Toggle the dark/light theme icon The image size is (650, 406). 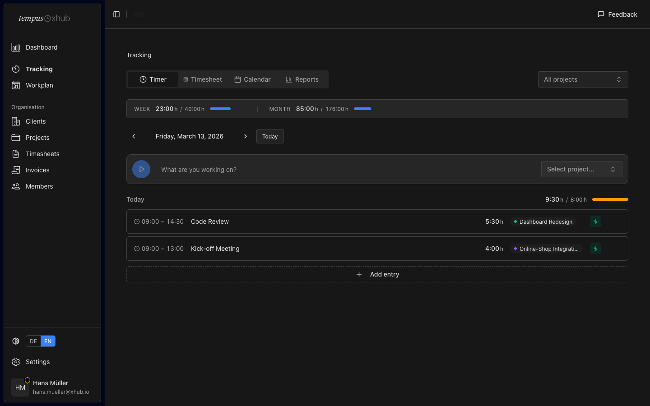16,341
